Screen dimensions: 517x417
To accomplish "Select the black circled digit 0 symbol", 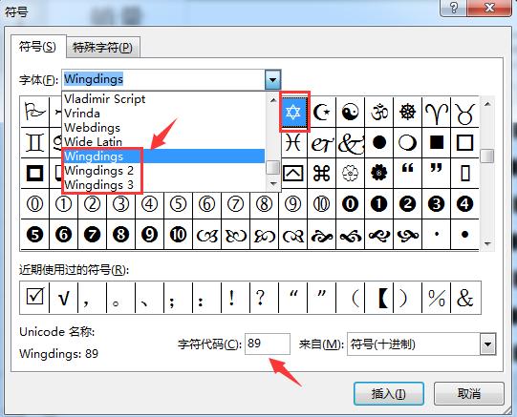I will (x=350, y=204).
